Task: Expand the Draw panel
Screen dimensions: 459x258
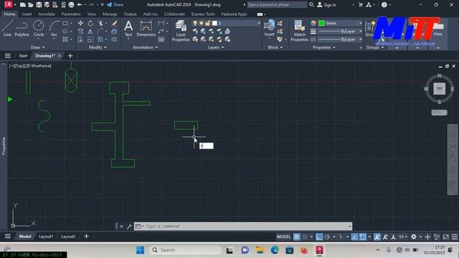Action: 38,47
